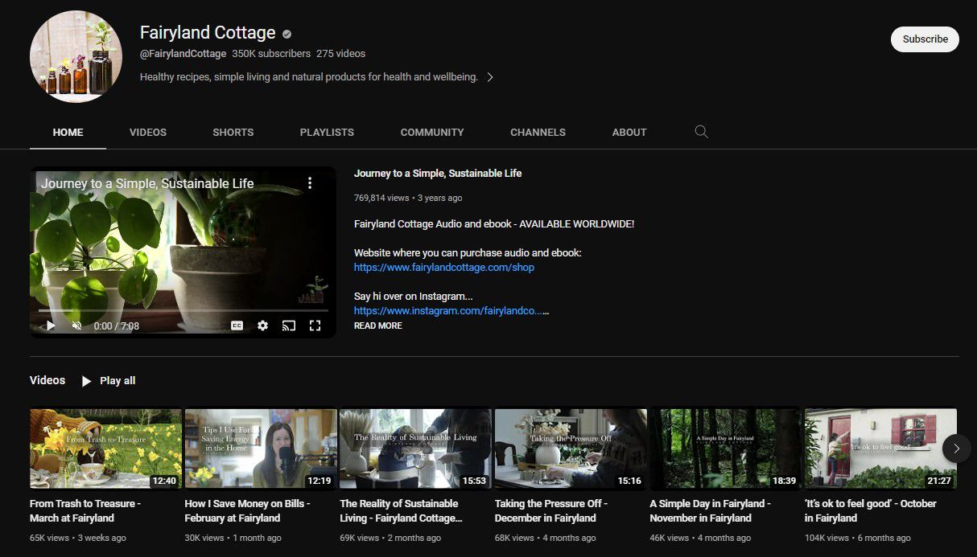This screenshot has height=557, width=977.
Task: Cast the video to a TV
Action: (288, 326)
